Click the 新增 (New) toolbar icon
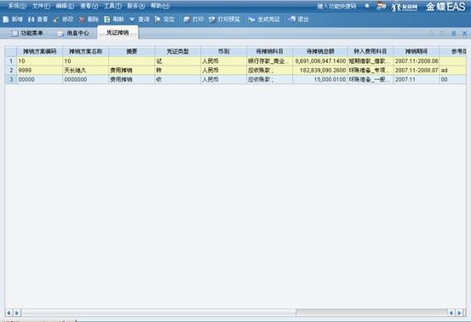 pos(6,20)
